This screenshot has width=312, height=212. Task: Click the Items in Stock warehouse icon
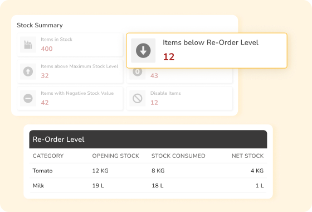pos(28,45)
